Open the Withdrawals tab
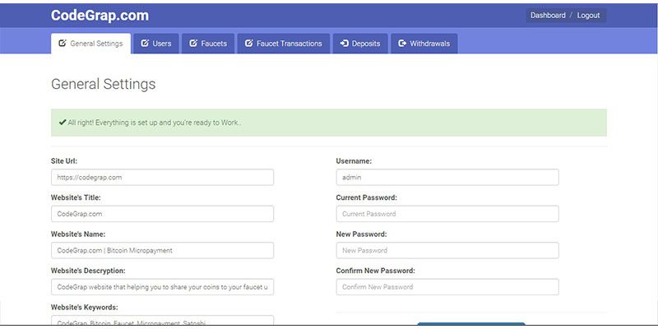 tap(424, 44)
